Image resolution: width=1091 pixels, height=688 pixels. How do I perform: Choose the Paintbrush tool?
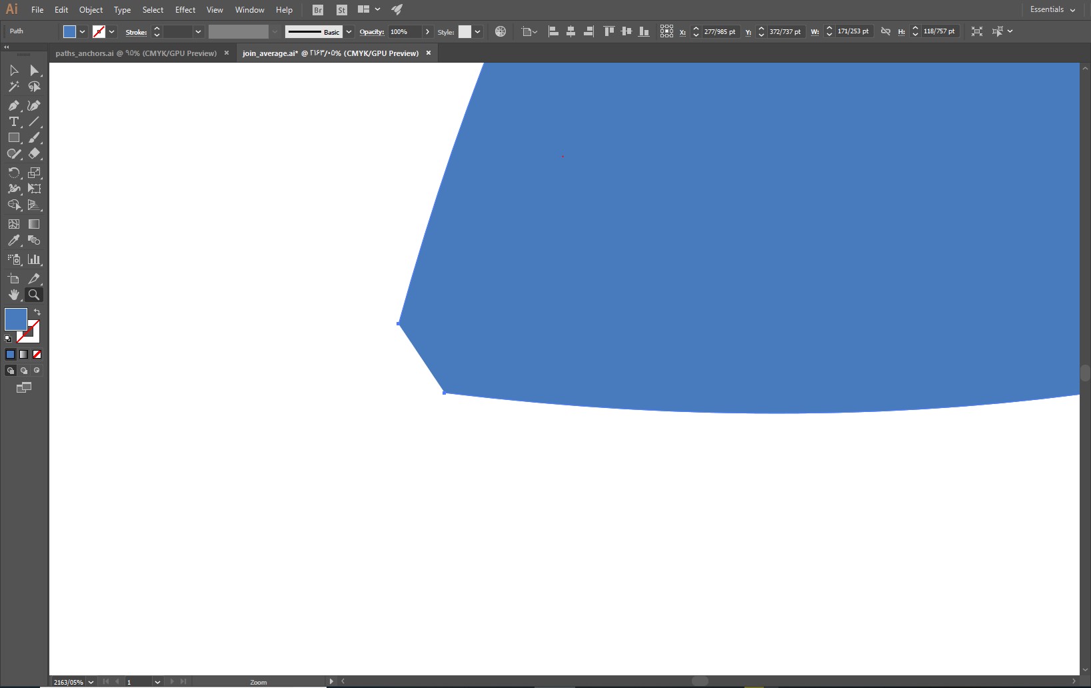click(34, 137)
